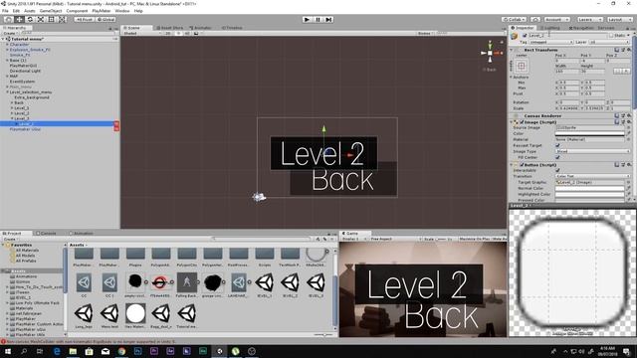This screenshot has height=358, width=637.
Task: Select the Hand tool in the toolbar
Action: point(8,19)
